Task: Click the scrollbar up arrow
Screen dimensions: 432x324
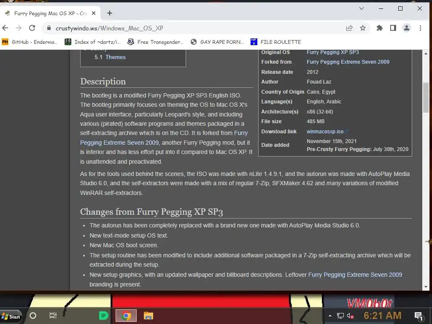Action: point(426,53)
